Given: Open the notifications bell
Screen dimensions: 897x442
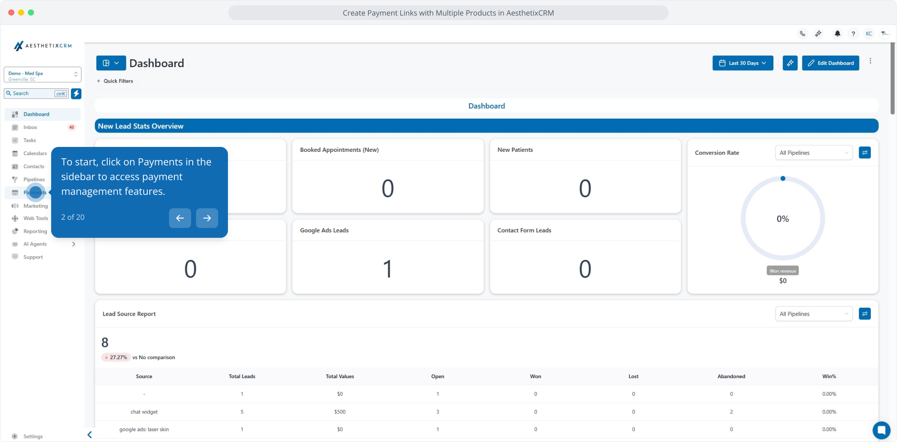Looking at the screenshot, I should (x=837, y=34).
